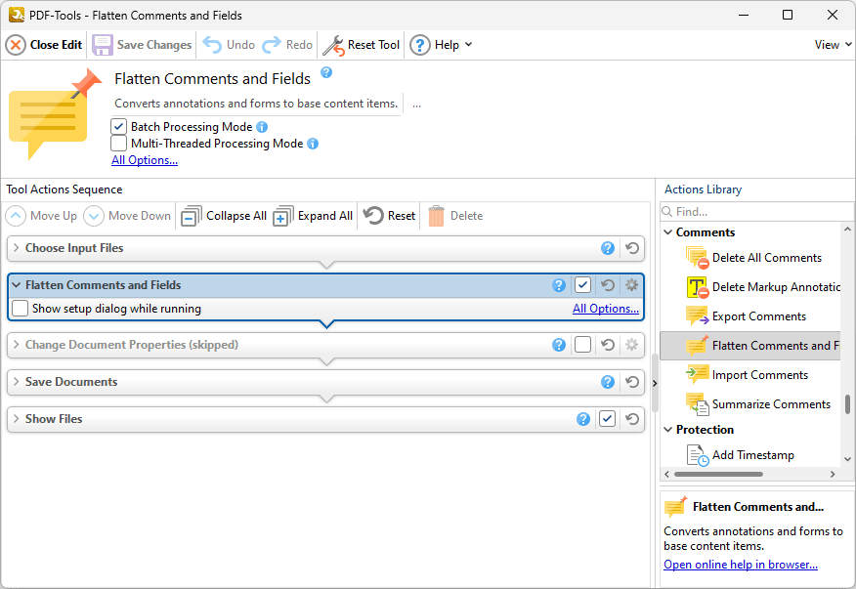This screenshot has width=856, height=589.
Task: Expand the Save Documents step
Action: (x=17, y=382)
